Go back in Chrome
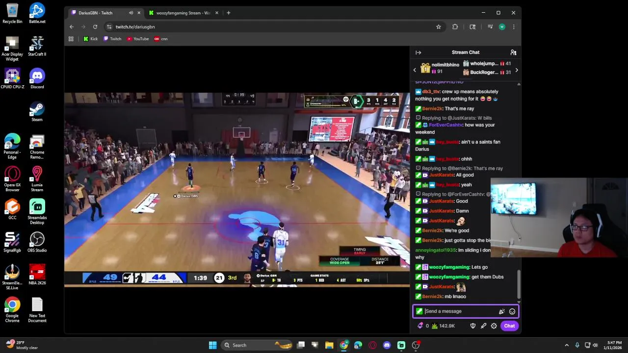This screenshot has height=353, width=628. point(72,27)
